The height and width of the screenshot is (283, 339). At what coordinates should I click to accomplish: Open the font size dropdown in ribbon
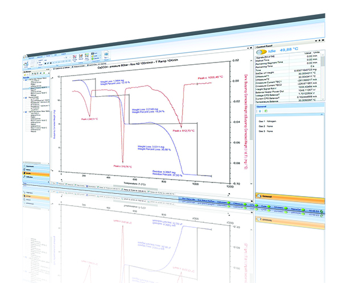pyautogui.click(x=69, y=57)
